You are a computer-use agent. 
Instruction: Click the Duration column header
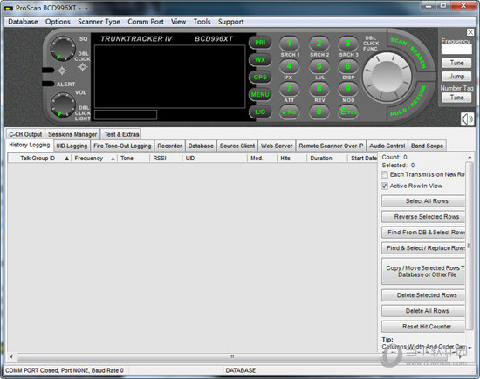327,158
